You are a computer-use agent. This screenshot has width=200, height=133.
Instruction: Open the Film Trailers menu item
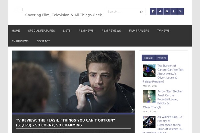(139, 31)
